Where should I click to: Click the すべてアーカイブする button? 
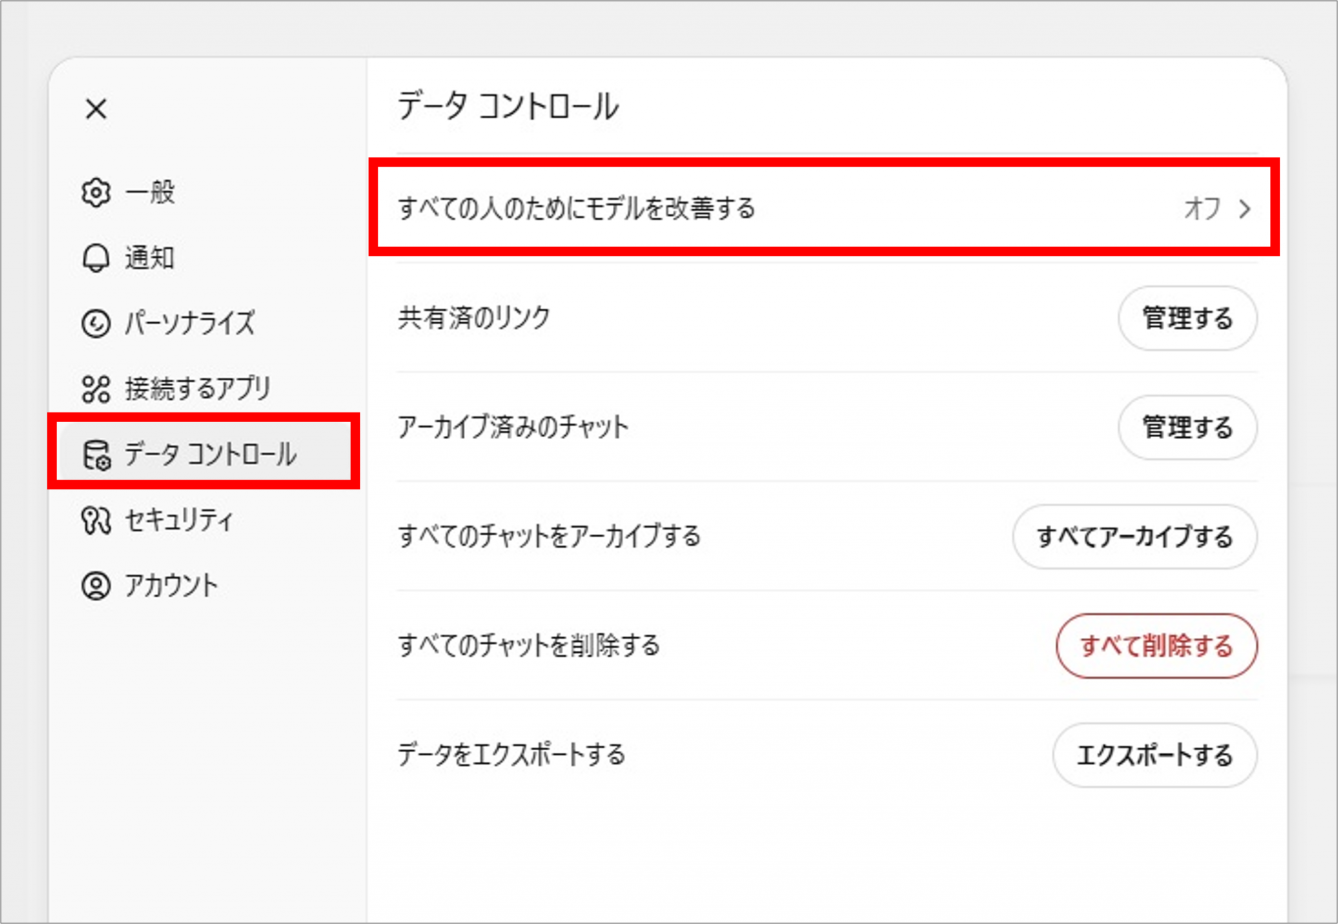pos(1134,536)
